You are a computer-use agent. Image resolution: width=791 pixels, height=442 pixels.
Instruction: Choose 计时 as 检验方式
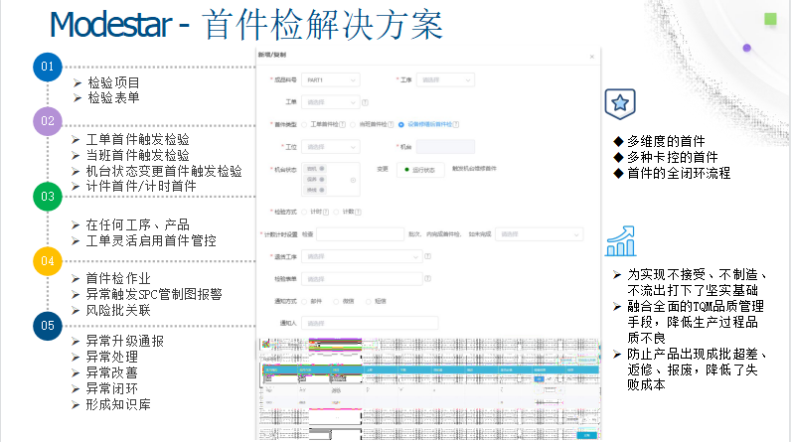coord(304,213)
